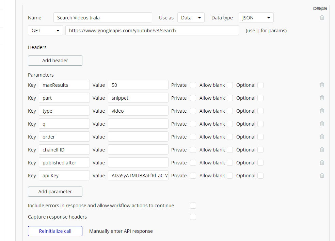Open the Data type JSON dropdown
The image size is (335, 241).
click(x=256, y=18)
